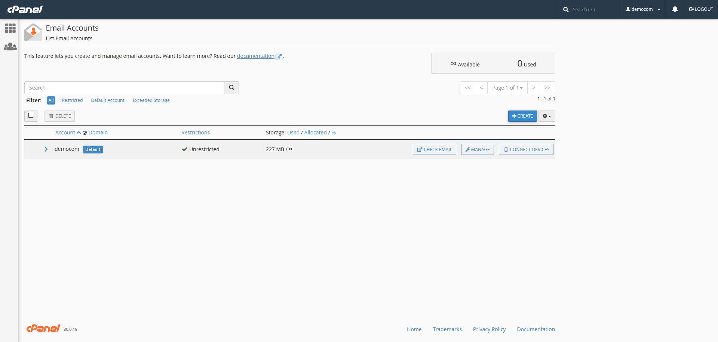Open the User Manager people icon
Image resolution: width=718 pixels, height=342 pixels.
click(10, 47)
